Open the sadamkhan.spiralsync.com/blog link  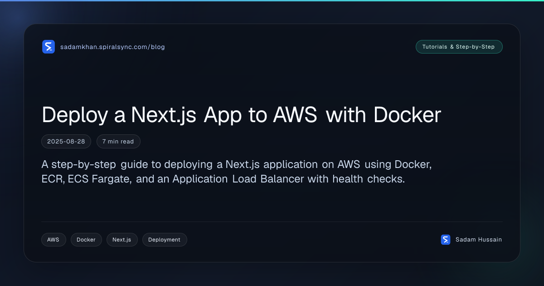coord(112,47)
